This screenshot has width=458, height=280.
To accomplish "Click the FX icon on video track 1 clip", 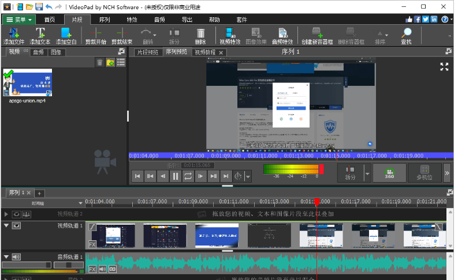I will point(92,244).
